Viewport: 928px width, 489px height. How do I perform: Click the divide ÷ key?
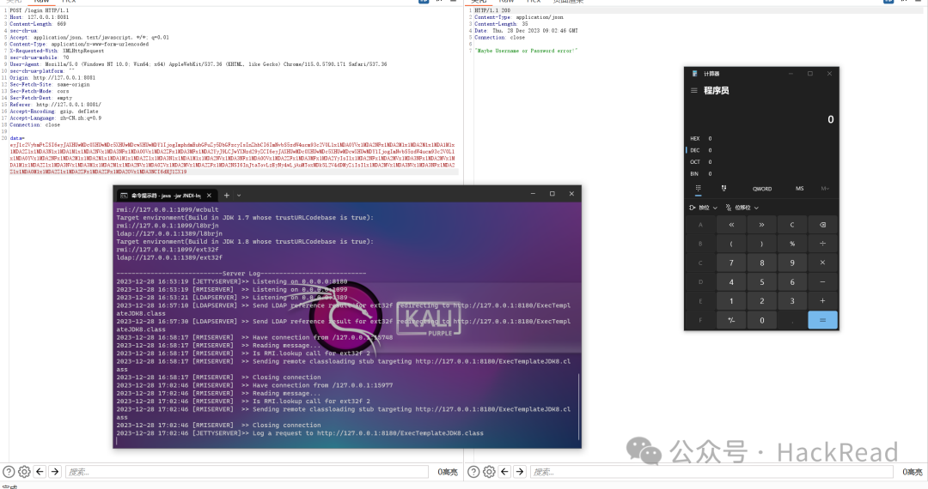822,244
